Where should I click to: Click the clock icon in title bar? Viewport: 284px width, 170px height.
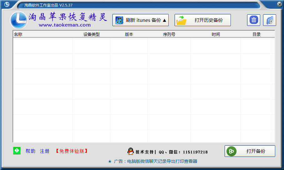pyautogui.click(x=7, y=4)
